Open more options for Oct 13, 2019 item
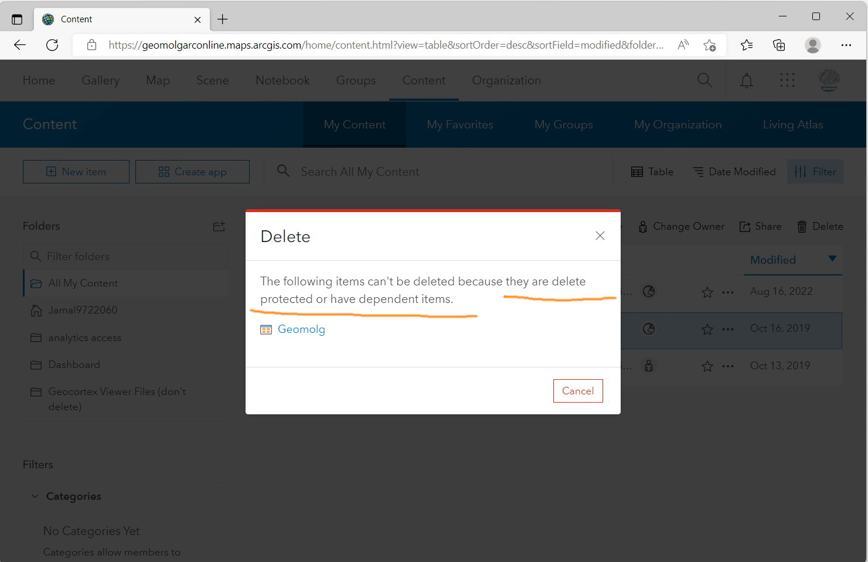This screenshot has width=868, height=562. tap(728, 366)
